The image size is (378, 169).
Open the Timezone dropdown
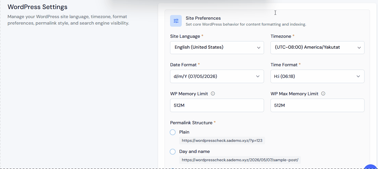pyautogui.click(x=318, y=48)
